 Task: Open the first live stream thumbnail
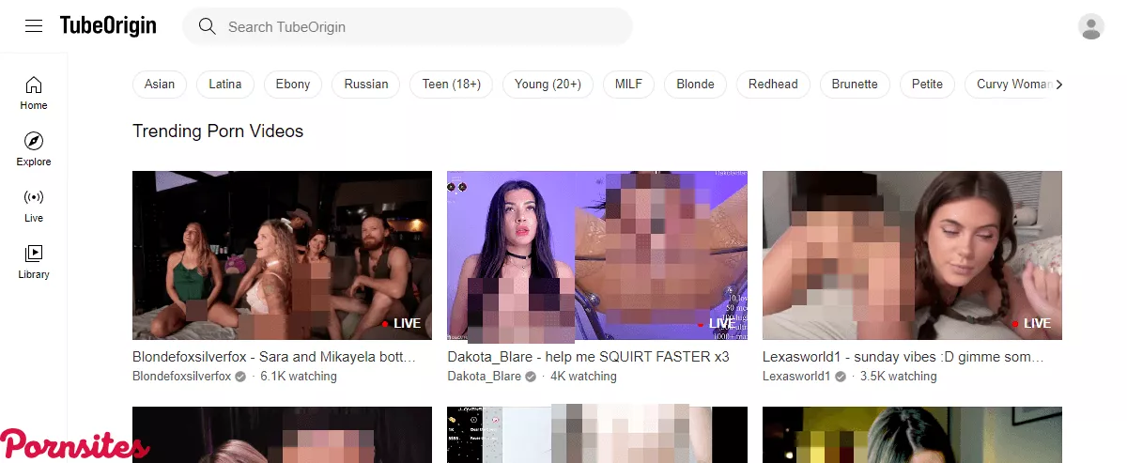coord(282,255)
